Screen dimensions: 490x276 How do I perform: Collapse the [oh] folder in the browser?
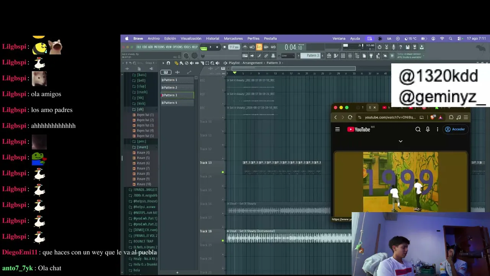tap(140, 109)
